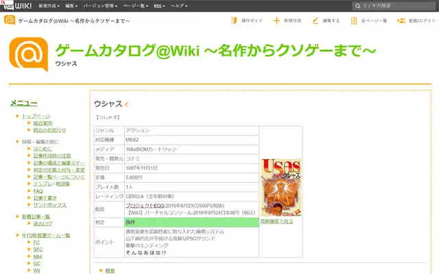Click 高解像度で見る link under cover
439x274 pixels.
276,221
